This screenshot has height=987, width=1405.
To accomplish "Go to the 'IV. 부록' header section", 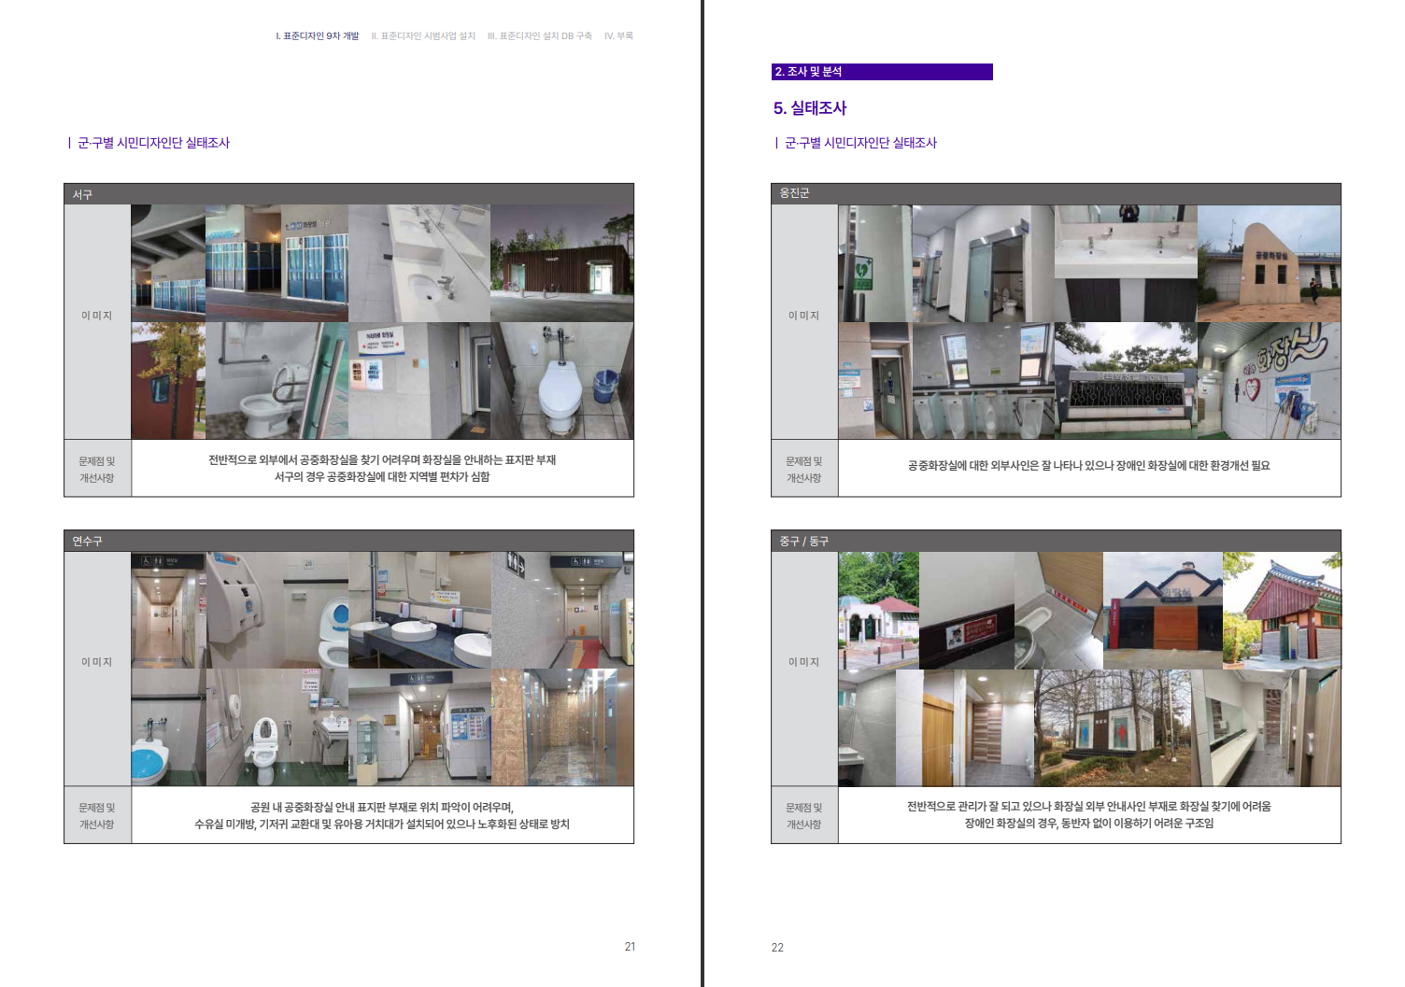I will (x=618, y=36).
